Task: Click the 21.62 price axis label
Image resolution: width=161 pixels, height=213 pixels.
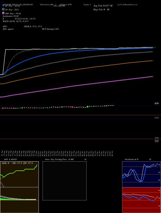Action: [156, 118]
